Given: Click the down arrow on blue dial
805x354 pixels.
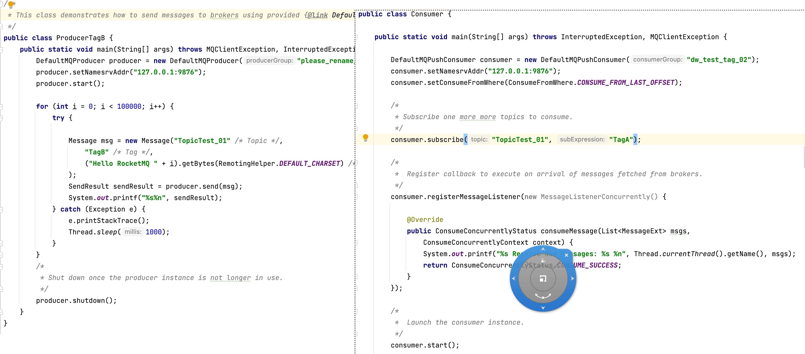Looking at the screenshot, I should coord(543,308).
